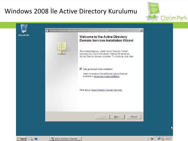Toggle Use advanced mode installation checkbox

tap(81, 69)
